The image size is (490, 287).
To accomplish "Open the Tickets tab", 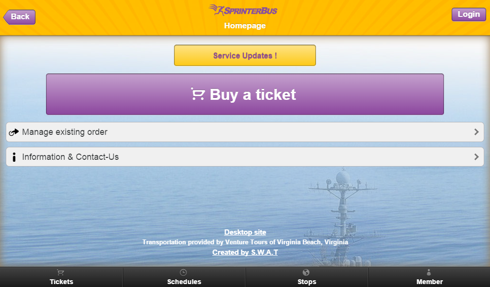I will [61, 277].
